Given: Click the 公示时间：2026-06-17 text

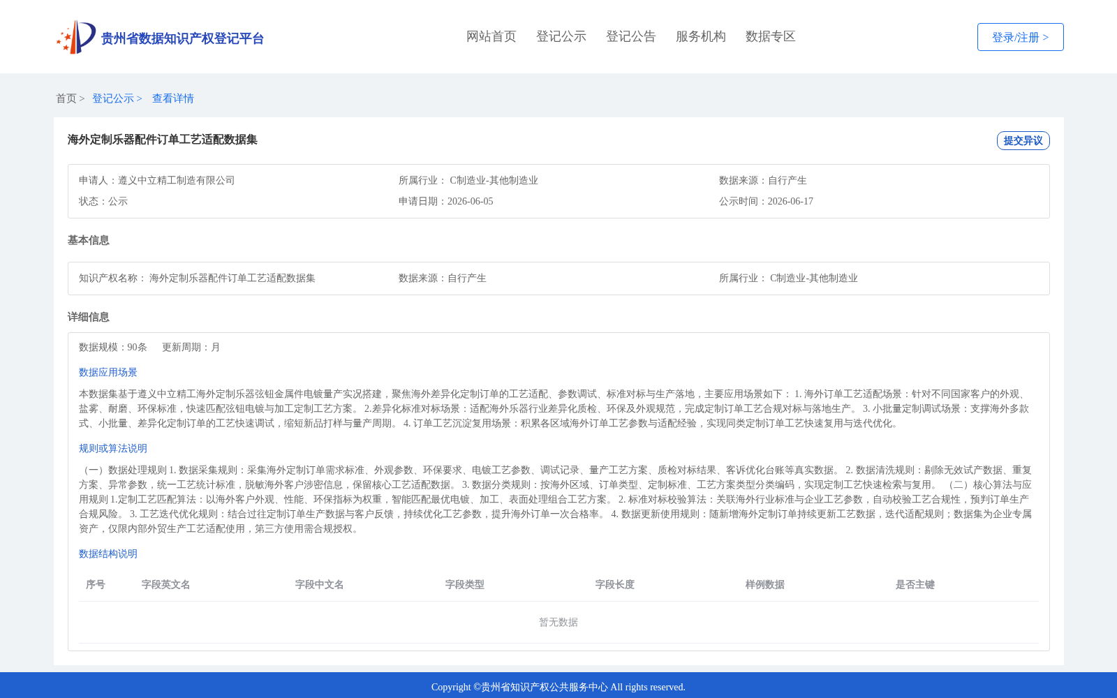Looking at the screenshot, I should click(766, 201).
